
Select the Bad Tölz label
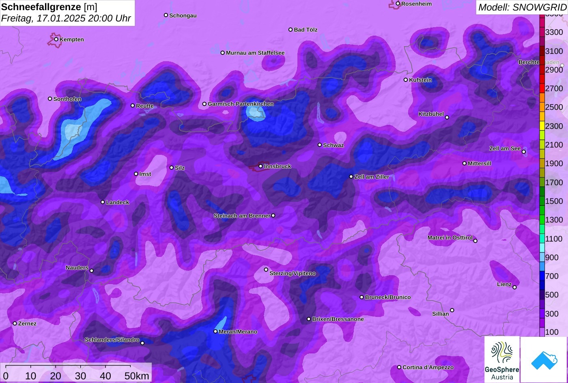306,30
